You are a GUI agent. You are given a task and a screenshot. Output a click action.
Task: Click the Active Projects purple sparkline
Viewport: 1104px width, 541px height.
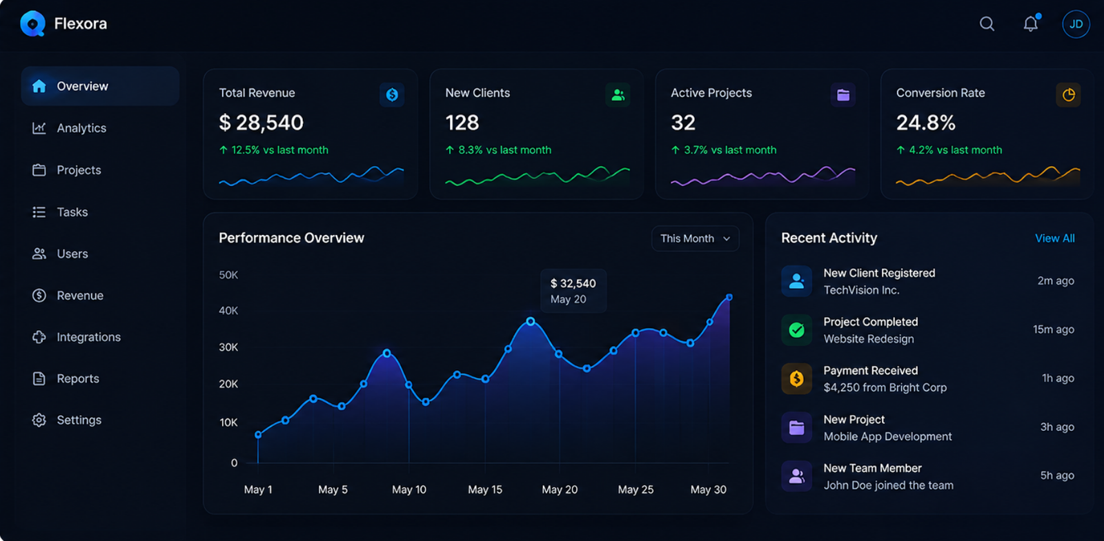tap(763, 176)
